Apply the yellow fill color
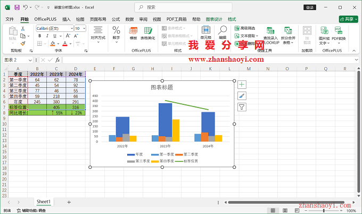This screenshot has height=214, width=362. coord(53,44)
